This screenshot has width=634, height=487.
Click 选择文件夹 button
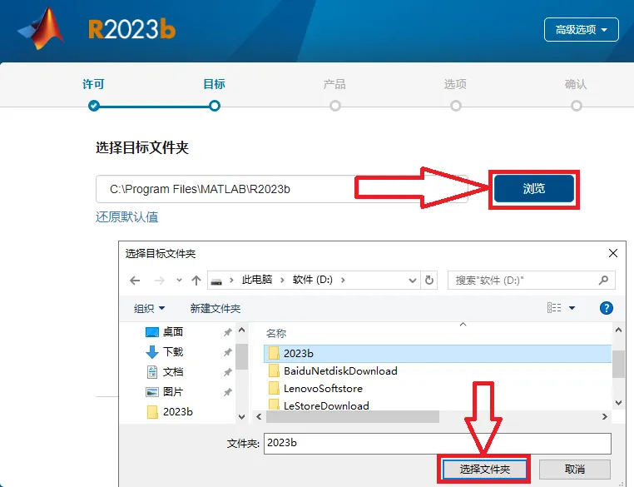[484, 470]
